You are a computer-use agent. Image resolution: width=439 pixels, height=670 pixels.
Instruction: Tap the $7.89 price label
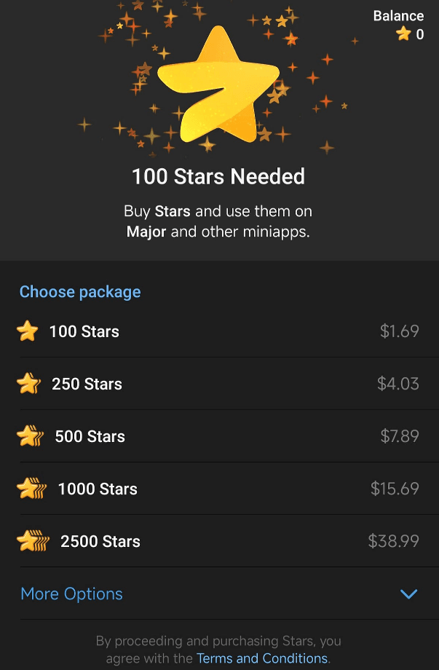pos(399,435)
